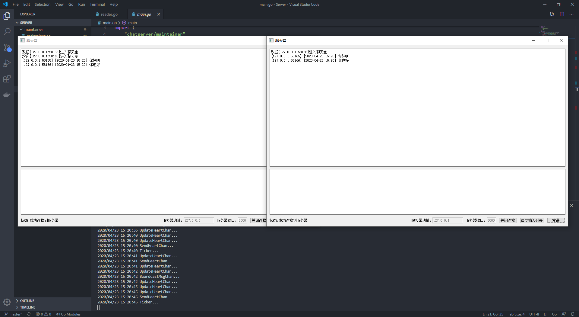Click 关闭连接 button in left chat window
579x317 pixels.
(x=258, y=220)
